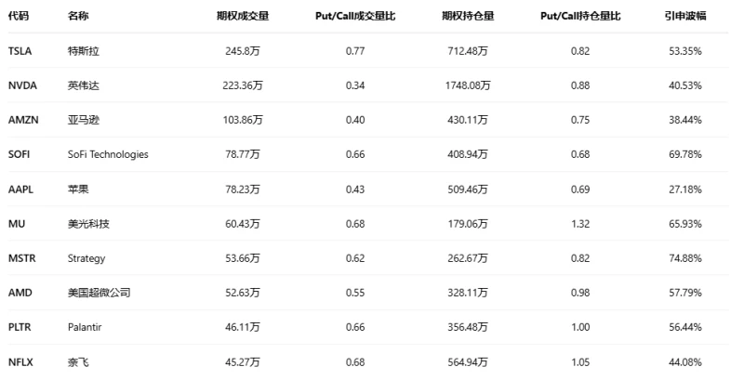Sort by Put/Call成交量比 column header
Viewport: 744px width, 380px height.
354,17
